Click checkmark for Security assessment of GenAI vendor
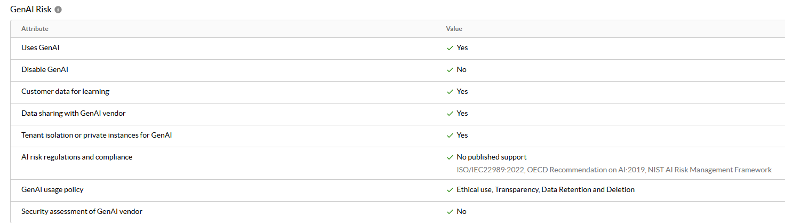The image size is (785, 223). tap(450, 212)
